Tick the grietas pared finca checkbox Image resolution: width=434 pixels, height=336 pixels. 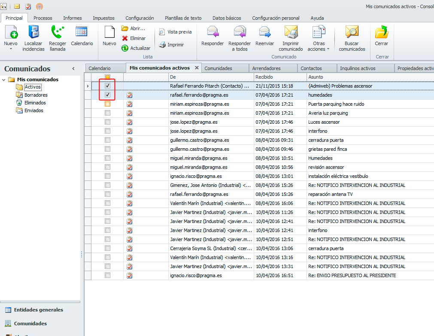coord(107,149)
